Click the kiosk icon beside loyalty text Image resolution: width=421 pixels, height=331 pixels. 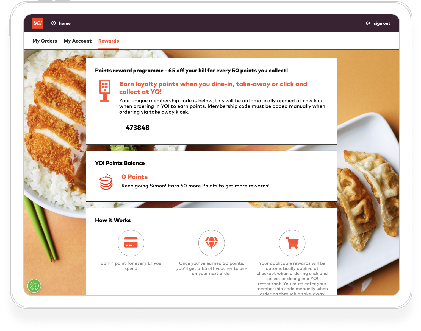pyautogui.click(x=105, y=91)
